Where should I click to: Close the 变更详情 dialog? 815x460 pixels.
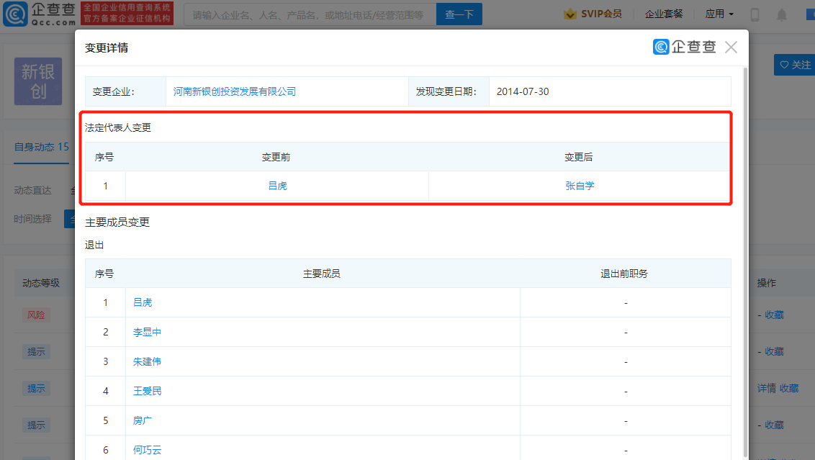tap(731, 48)
